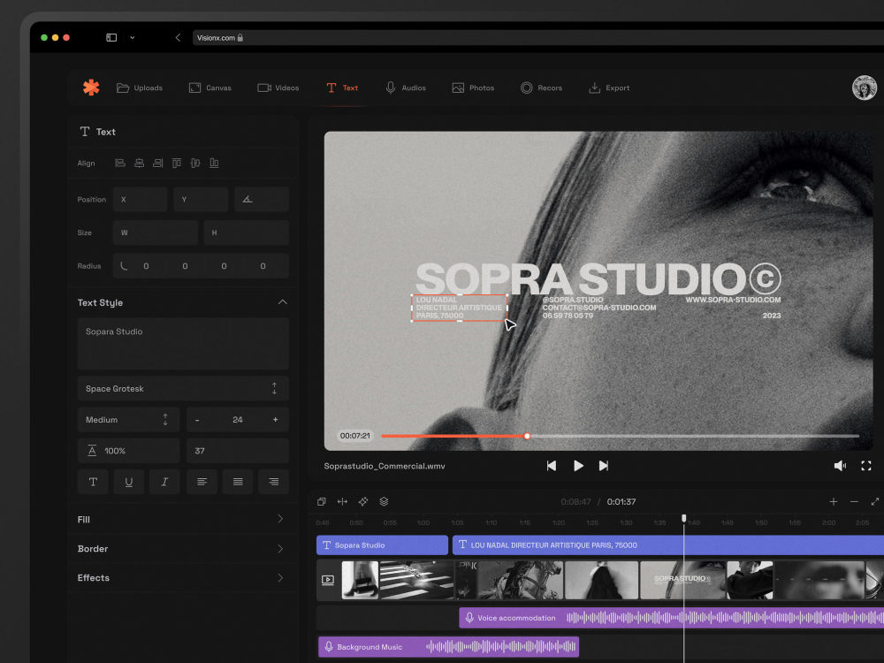Skip to previous clip

coord(552,466)
